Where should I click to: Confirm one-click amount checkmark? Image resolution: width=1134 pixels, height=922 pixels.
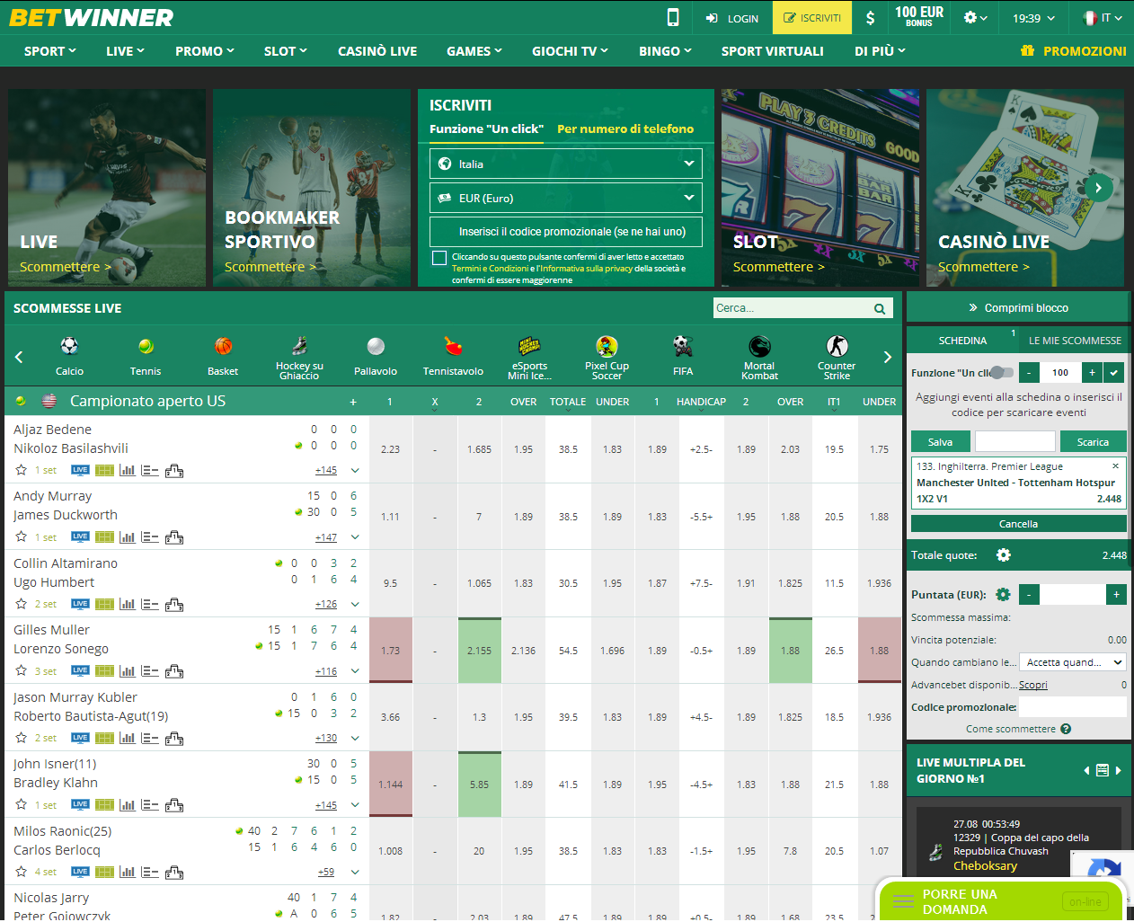(1114, 372)
